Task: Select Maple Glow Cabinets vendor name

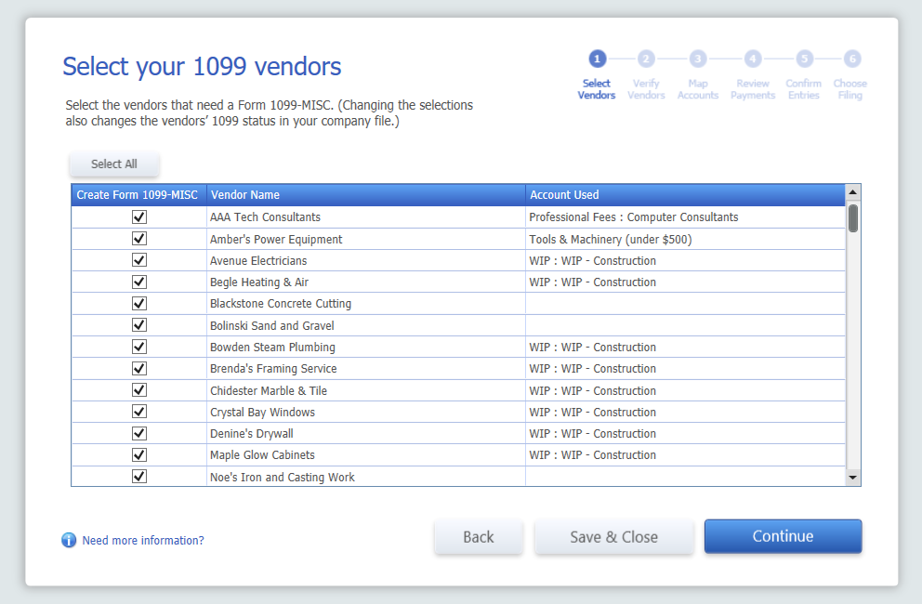Action: pos(262,455)
